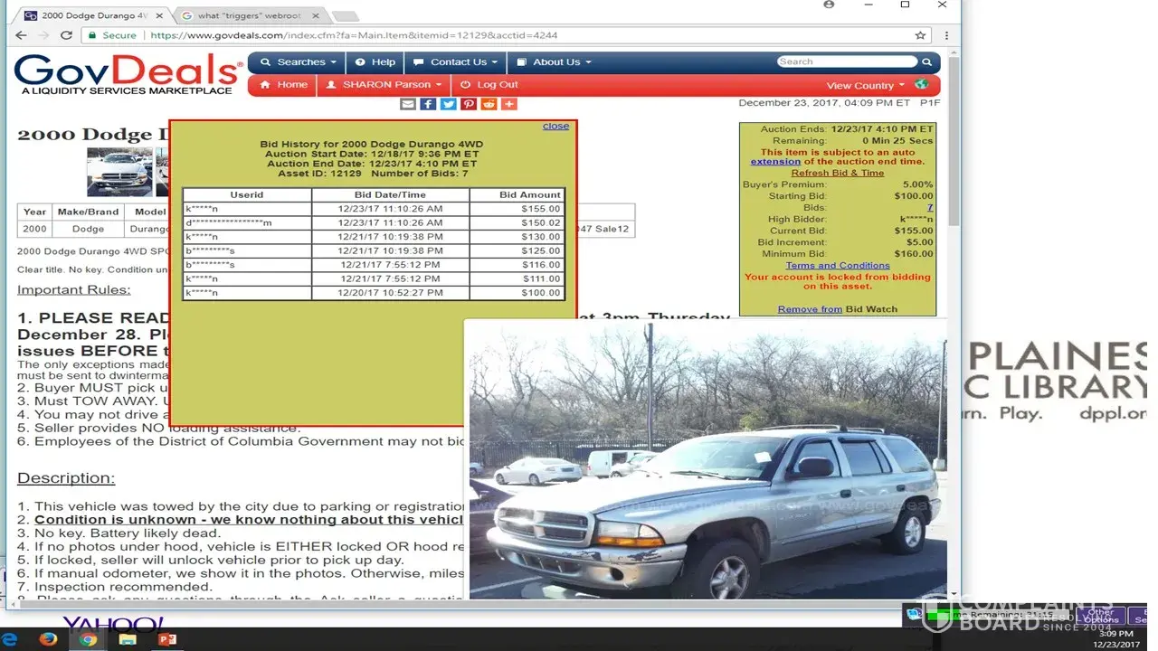Open the Terms and Conditions link
This screenshot has height=651, width=1158.
(837, 266)
